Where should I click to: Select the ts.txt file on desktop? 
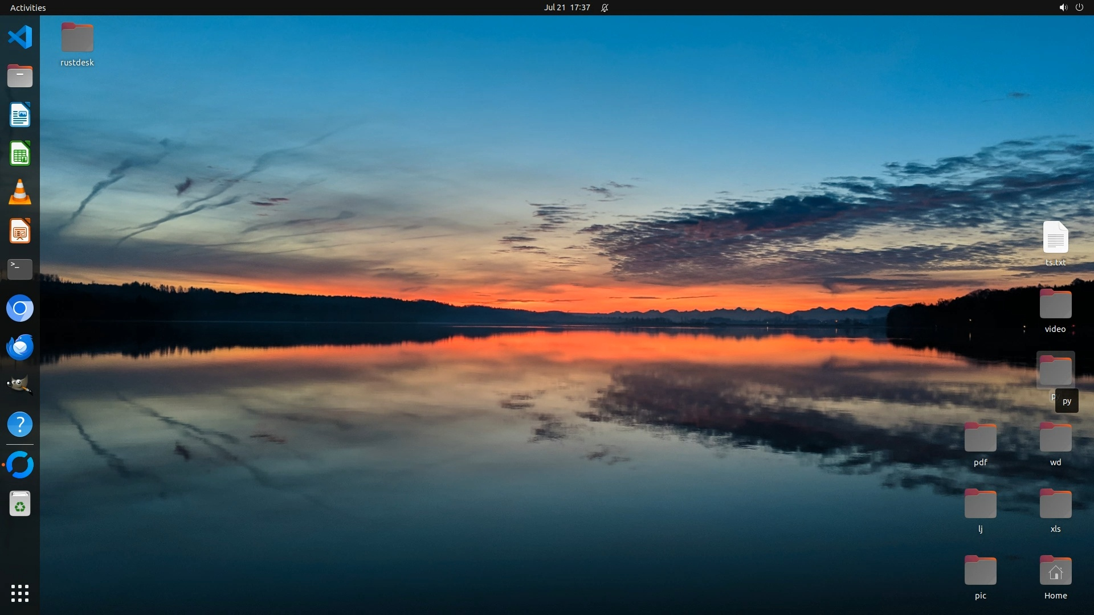point(1055,237)
